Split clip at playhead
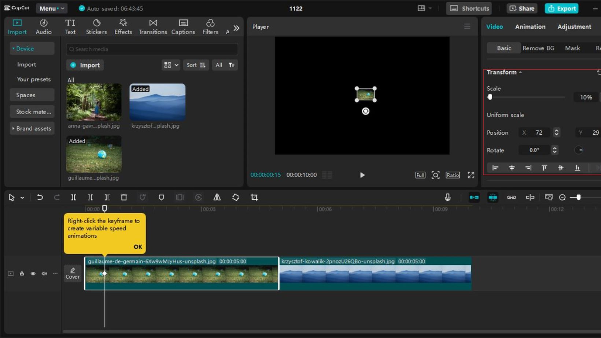 [x=73, y=198]
